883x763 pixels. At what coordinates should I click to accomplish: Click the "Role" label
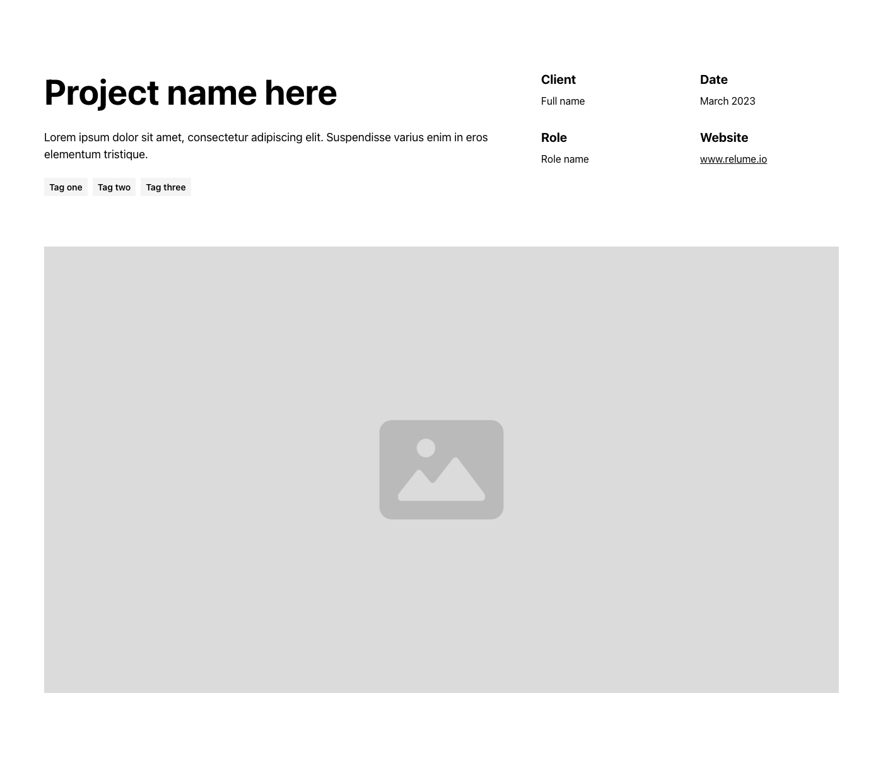[x=554, y=137]
